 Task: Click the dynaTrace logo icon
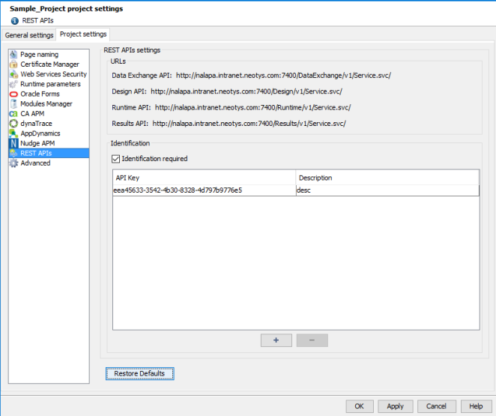point(13,124)
